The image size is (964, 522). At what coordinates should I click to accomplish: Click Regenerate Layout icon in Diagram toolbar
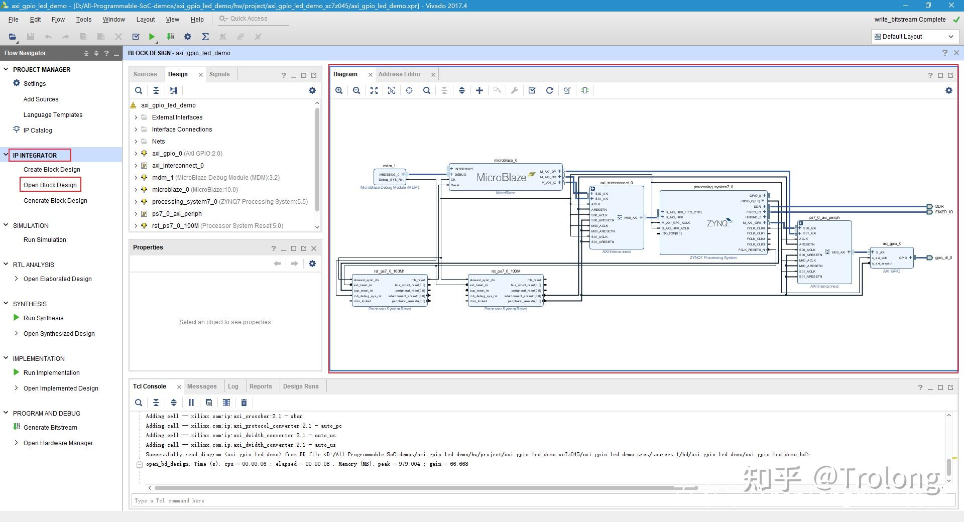pyautogui.click(x=550, y=90)
